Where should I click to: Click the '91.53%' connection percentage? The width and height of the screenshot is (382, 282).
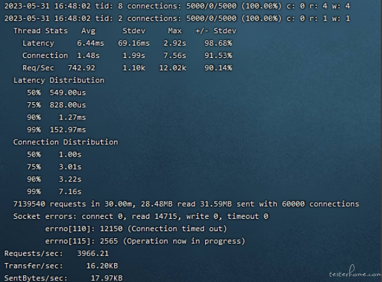point(218,56)
